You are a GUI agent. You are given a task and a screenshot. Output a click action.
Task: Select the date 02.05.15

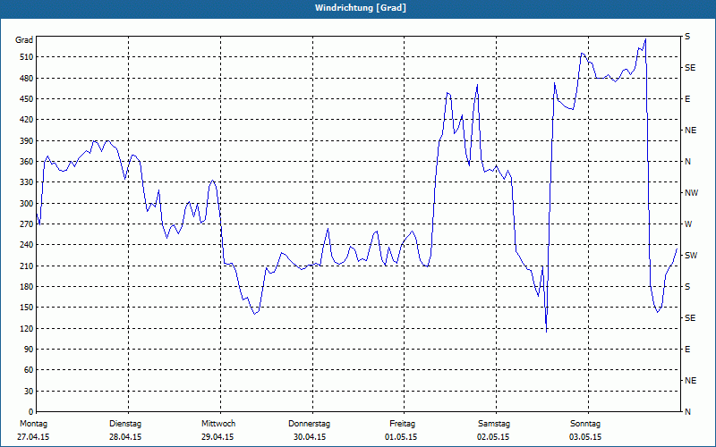coord(493,437)
